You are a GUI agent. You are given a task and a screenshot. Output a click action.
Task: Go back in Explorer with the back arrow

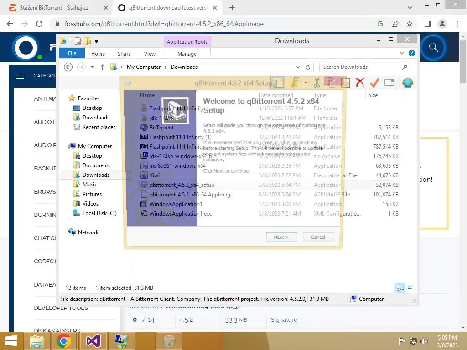tap(68, 67)
